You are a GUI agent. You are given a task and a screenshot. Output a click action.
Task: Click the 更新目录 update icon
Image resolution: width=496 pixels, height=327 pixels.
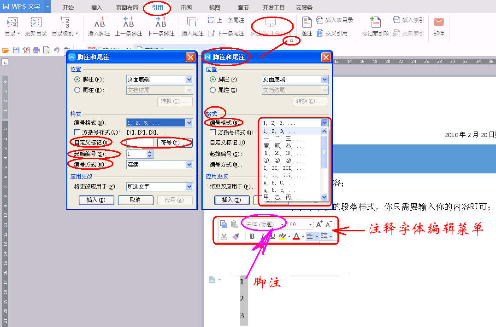point(36,22)
